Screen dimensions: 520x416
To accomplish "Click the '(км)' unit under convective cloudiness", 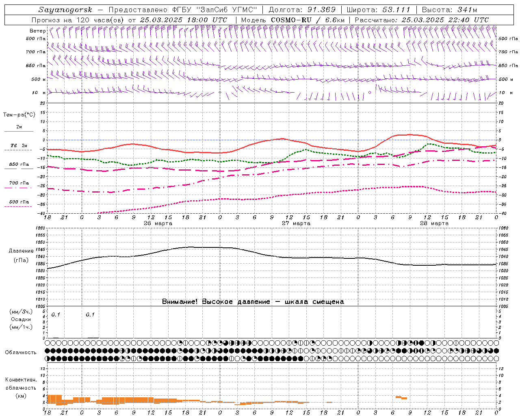I will click(x=21, y=395).
